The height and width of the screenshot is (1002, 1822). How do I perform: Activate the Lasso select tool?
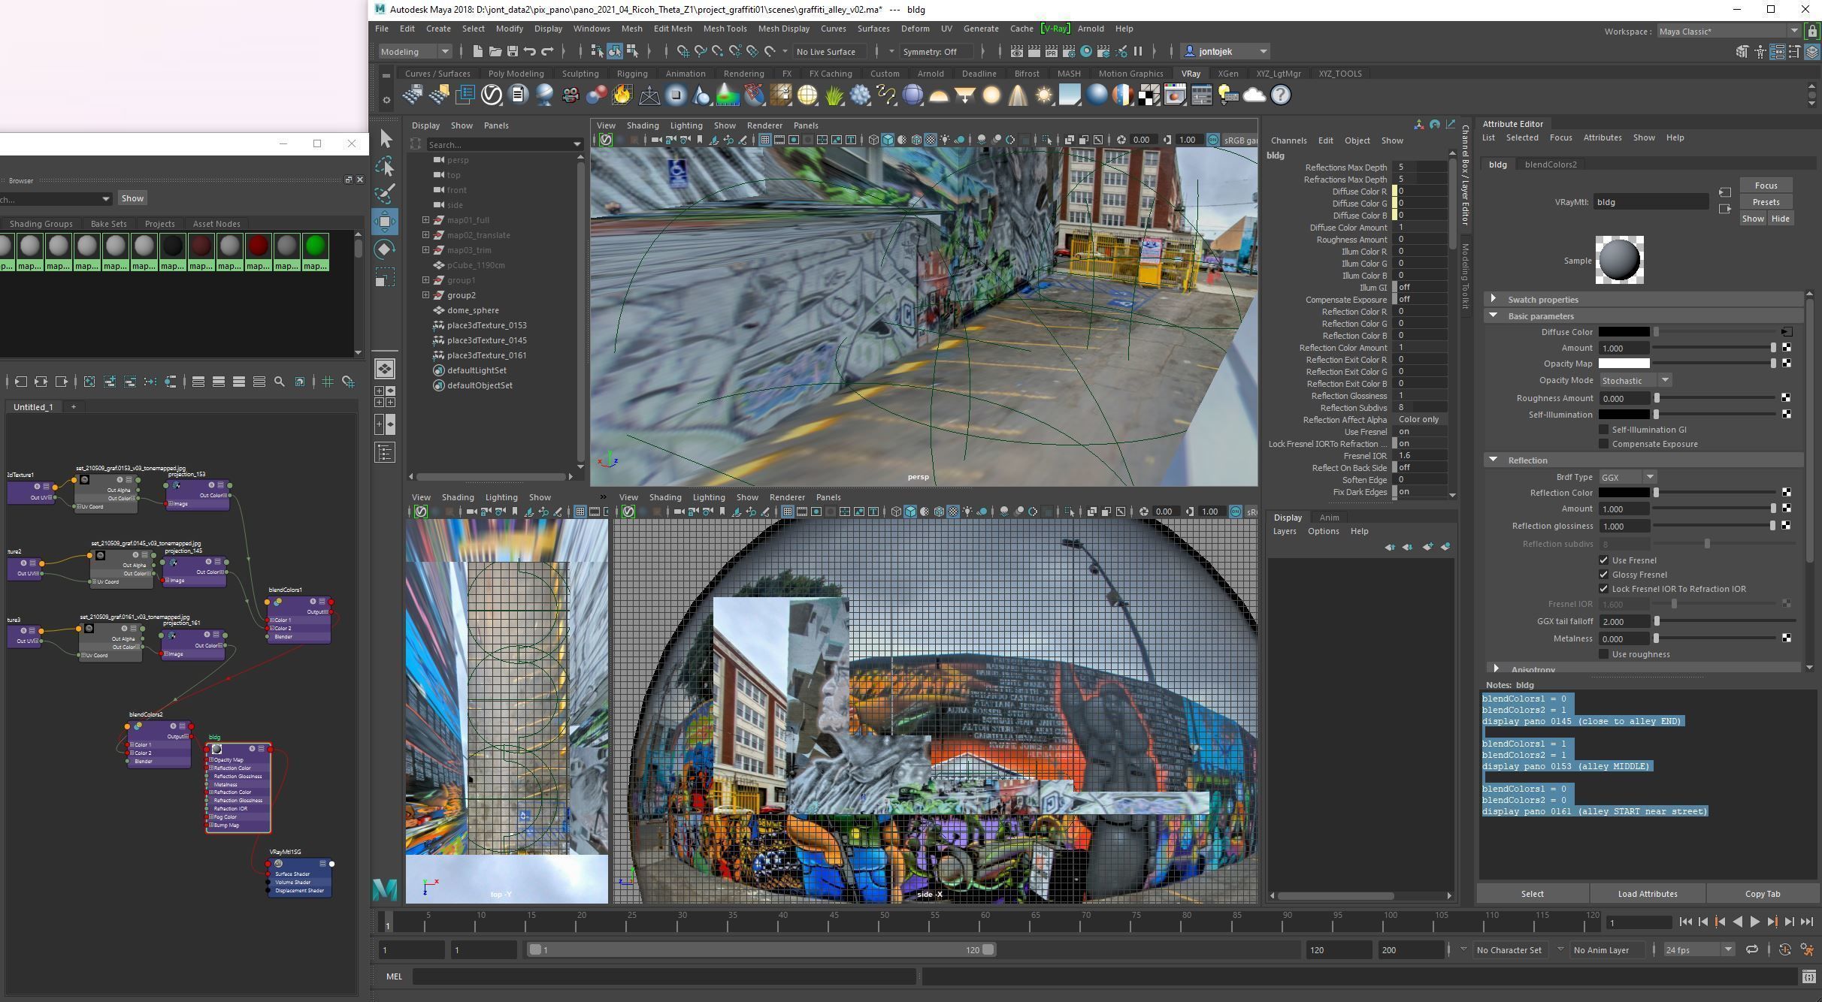click(386, 166)
